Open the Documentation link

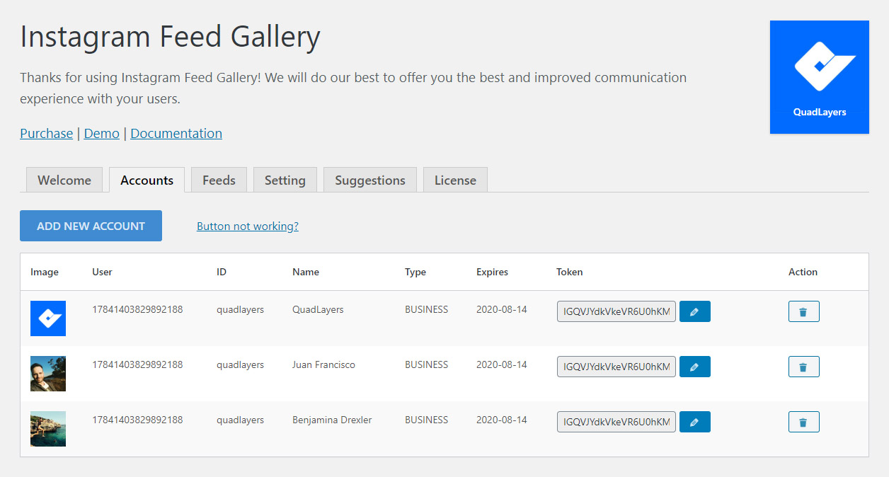point(176,134)
